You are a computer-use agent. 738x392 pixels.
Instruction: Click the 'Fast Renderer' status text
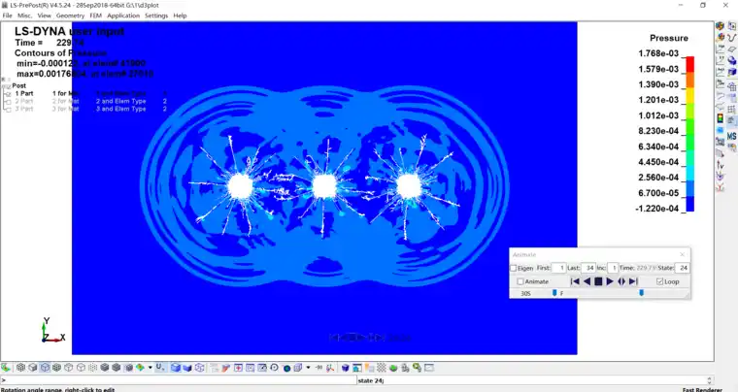[x=702, y=389]
